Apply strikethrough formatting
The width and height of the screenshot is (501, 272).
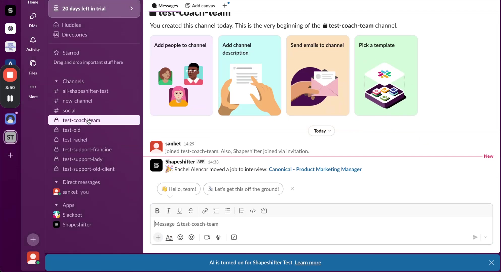pyautogui.click(x=191, y=211)
